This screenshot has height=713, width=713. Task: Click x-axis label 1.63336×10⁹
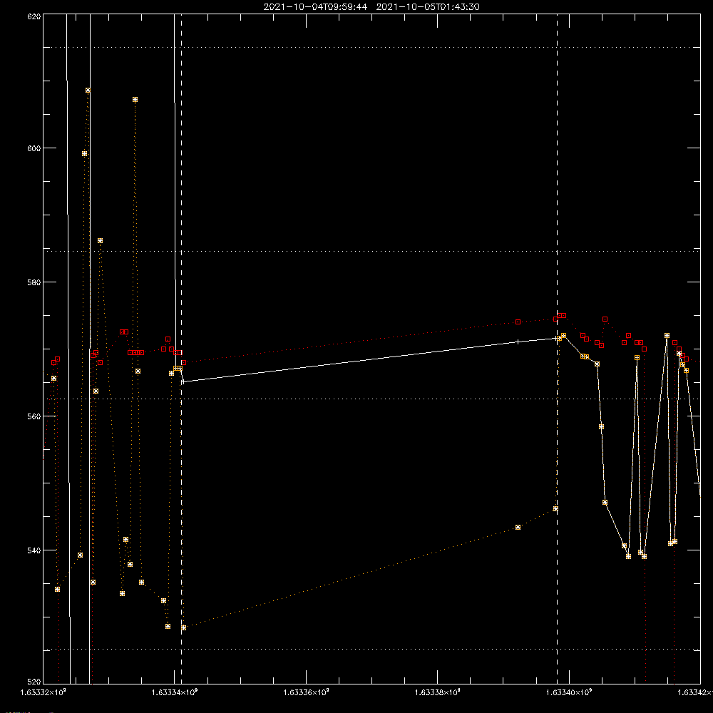point(306,692)
